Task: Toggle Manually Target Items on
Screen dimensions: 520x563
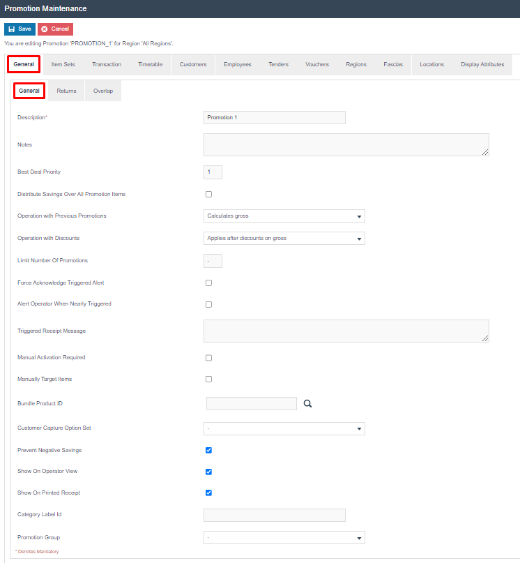Action: pos(208,379)
